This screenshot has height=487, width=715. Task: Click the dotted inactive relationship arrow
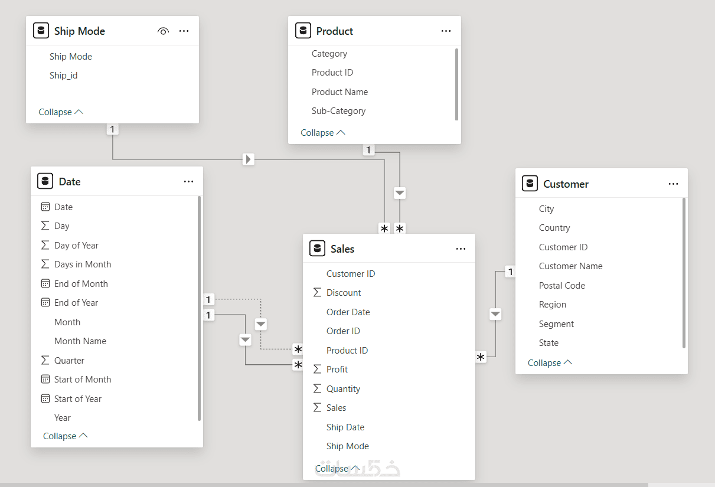pyautogui.click(x=260, y=324)
